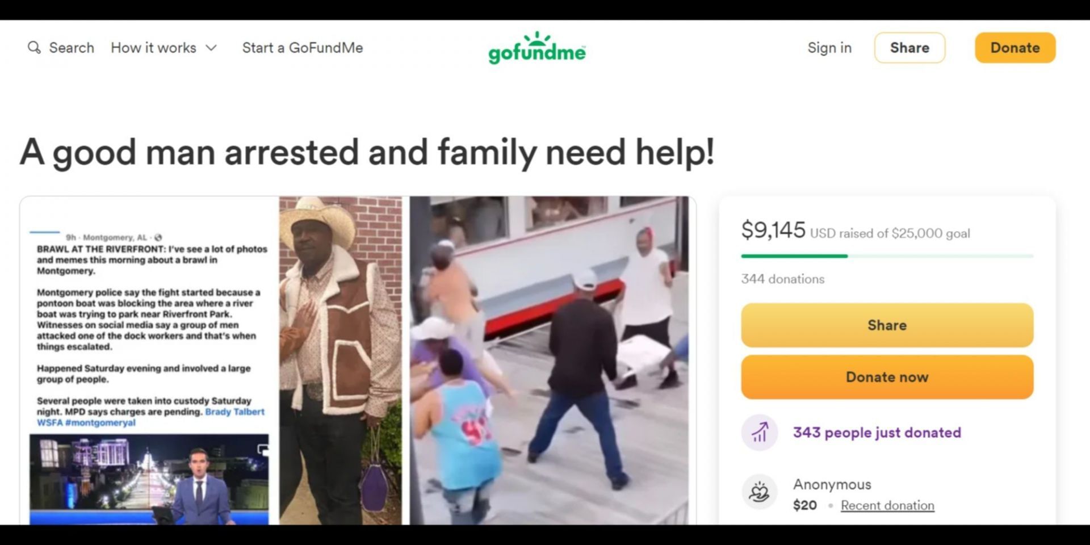This screenshot has width=1090, height=545.
Task: Click the man in cowboy hat photo
Action: [340, 360]
